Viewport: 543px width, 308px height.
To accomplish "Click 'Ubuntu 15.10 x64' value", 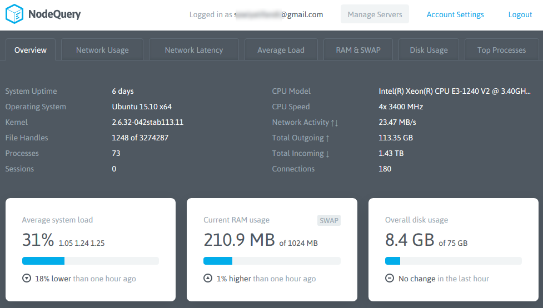I will (x=142, y=107).
